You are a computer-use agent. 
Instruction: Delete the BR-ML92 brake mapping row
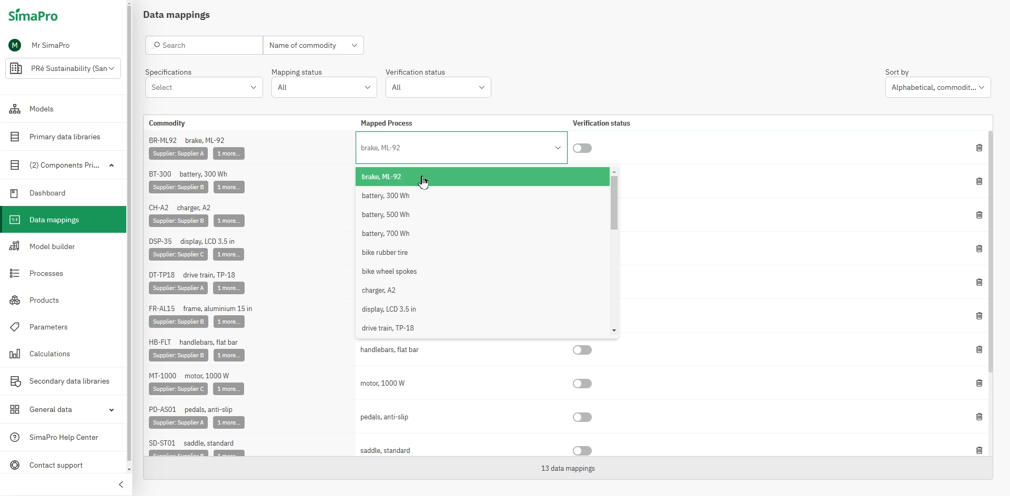[x=979, y=148]
